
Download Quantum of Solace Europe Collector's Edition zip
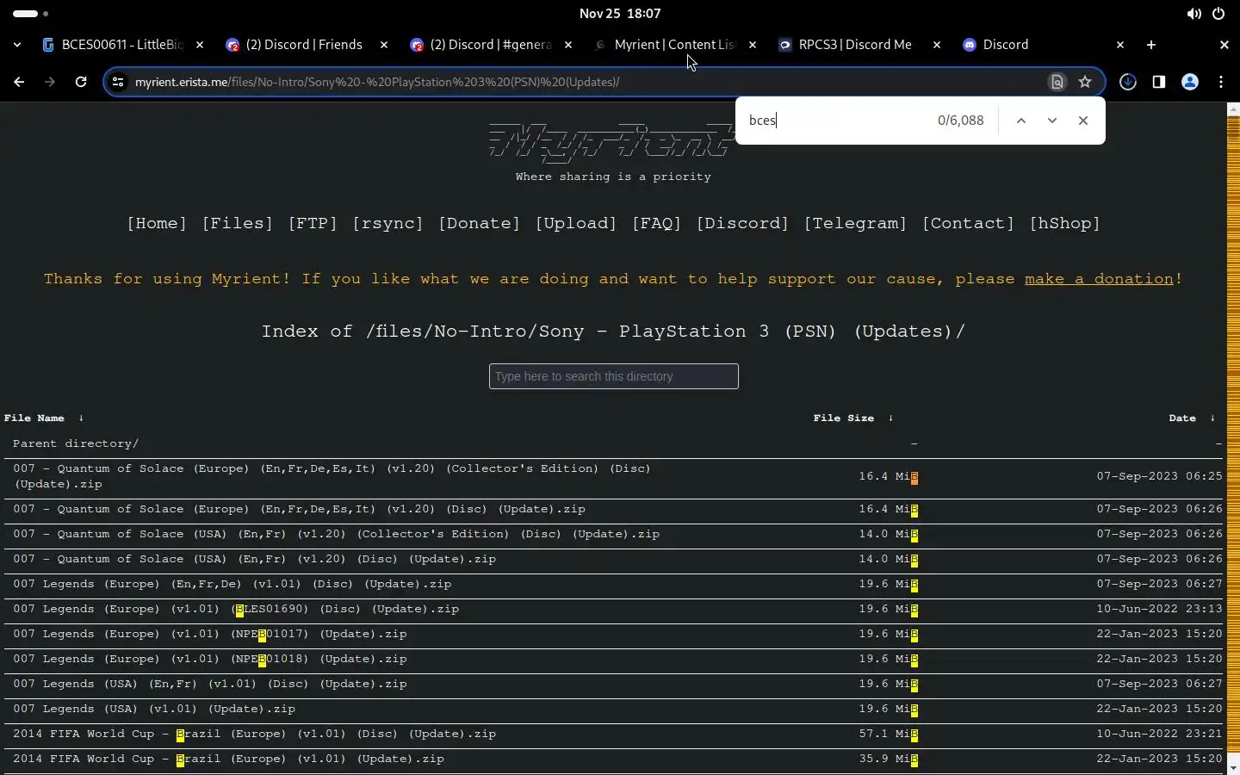coord(332,476)
